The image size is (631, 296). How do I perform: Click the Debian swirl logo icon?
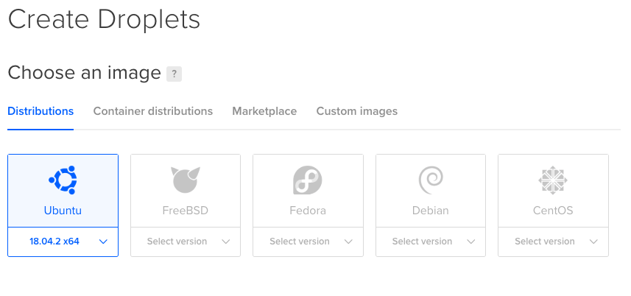(431, 180)
